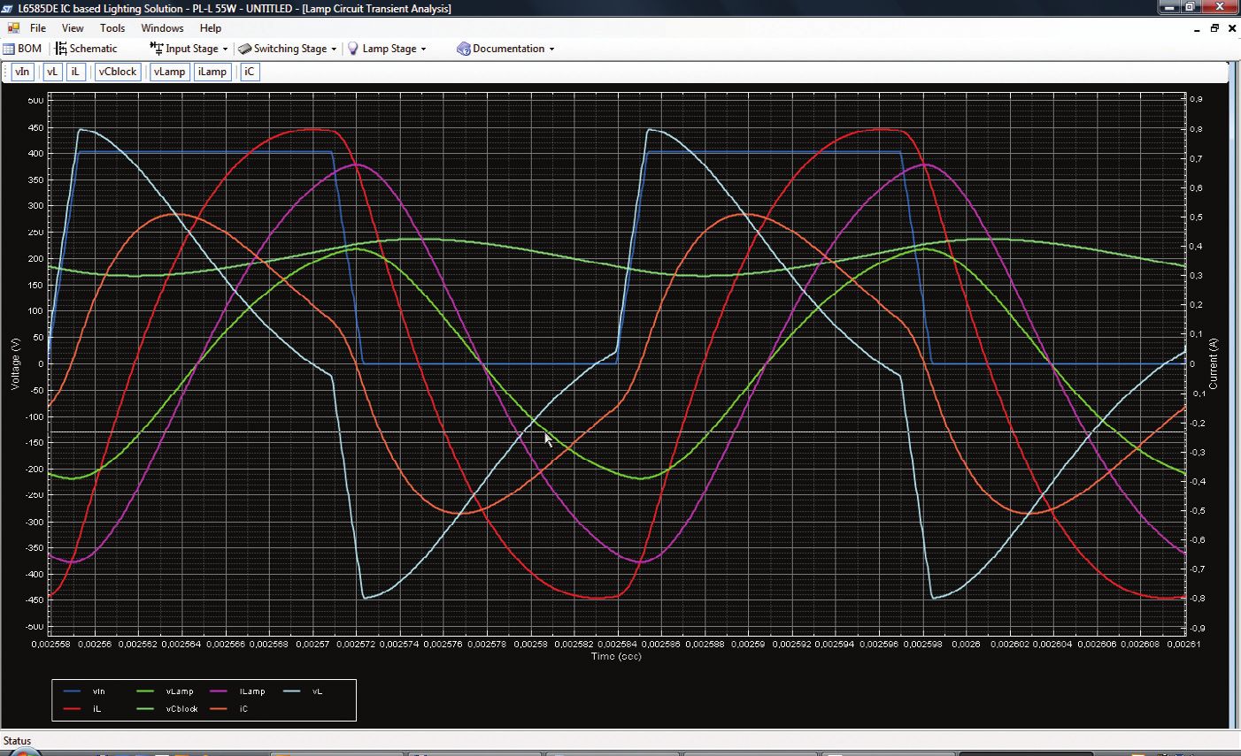
Task: Click the ST logo in title bar
Action: click(x=8, y=8)
